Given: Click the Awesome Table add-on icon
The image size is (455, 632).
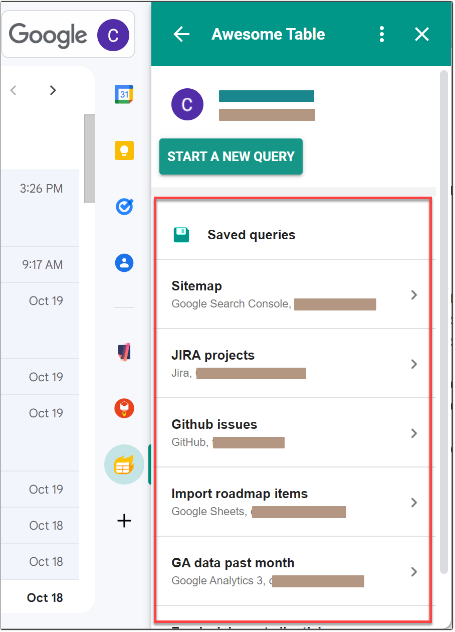Looking at the screenshot, I should [124, 464].
